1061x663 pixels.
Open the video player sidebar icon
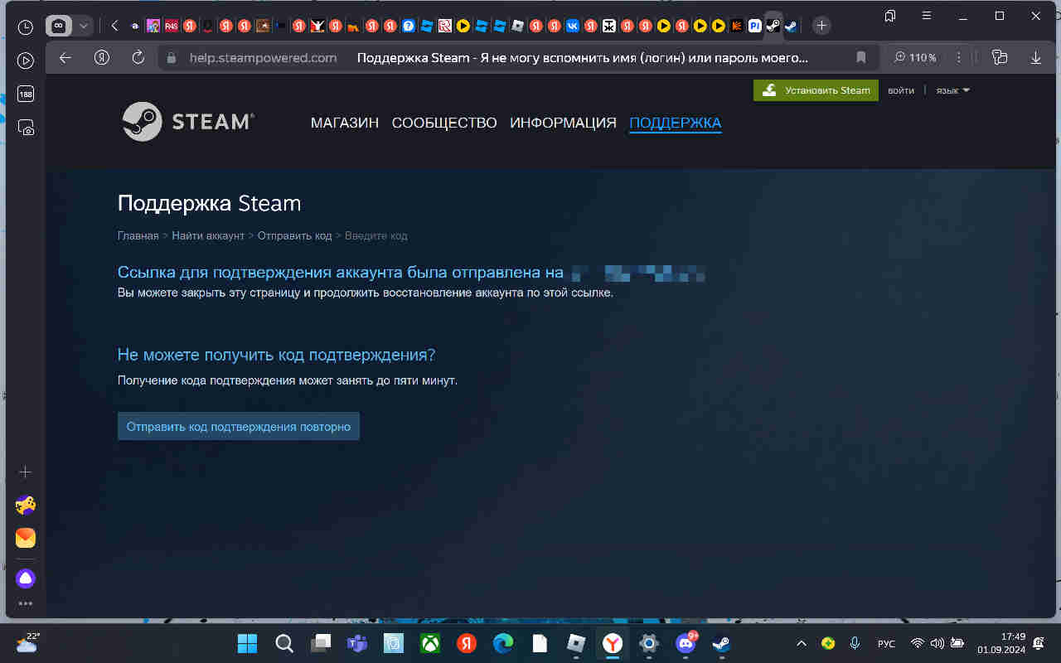point(26,60)
